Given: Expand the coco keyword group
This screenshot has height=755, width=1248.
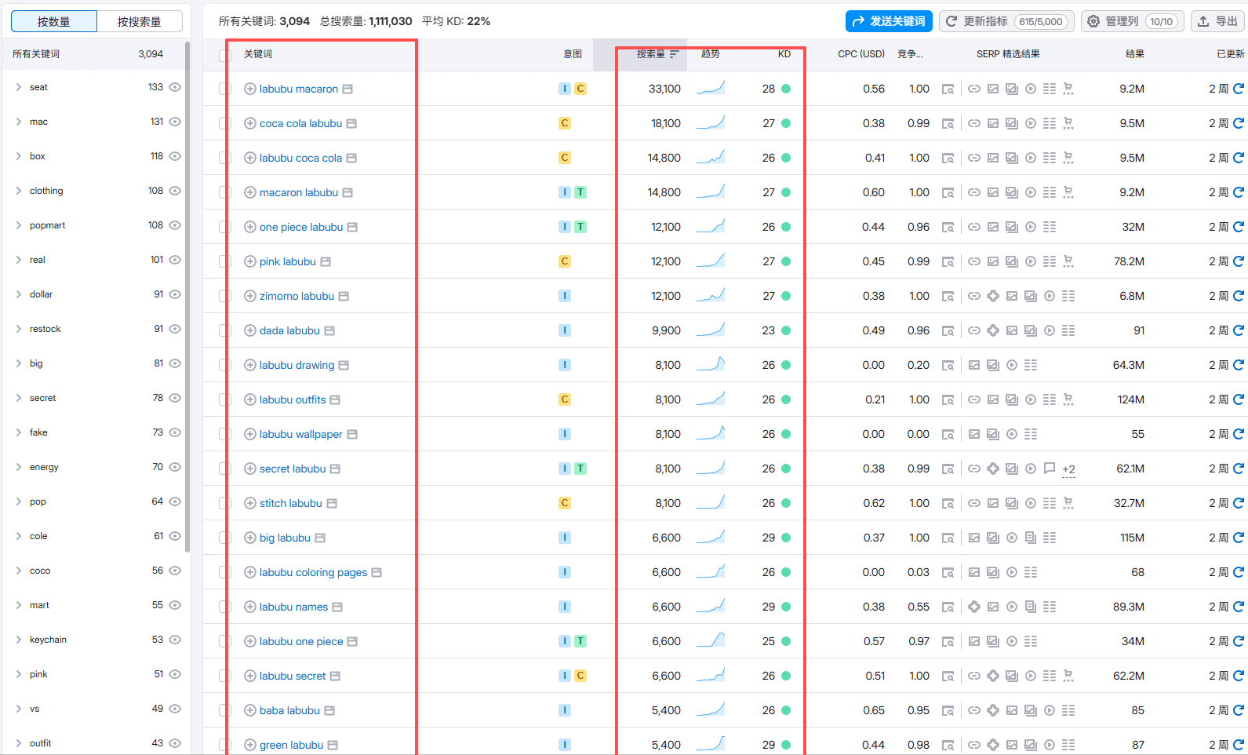Looking at the screenshot, I should (x=18, y=571).
